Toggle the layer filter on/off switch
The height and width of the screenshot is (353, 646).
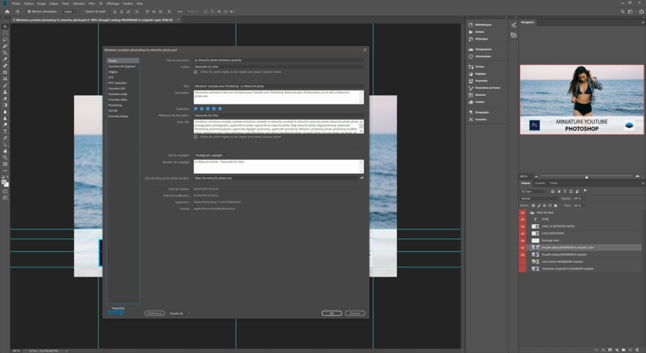point(585,191)
